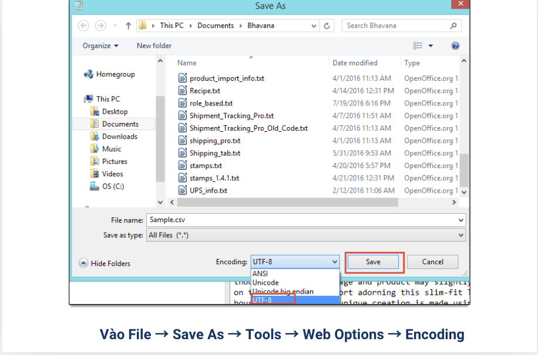The width and height of the screenshot is (538, 355).
Task: Click the change view icon
Action: point(418,46)
